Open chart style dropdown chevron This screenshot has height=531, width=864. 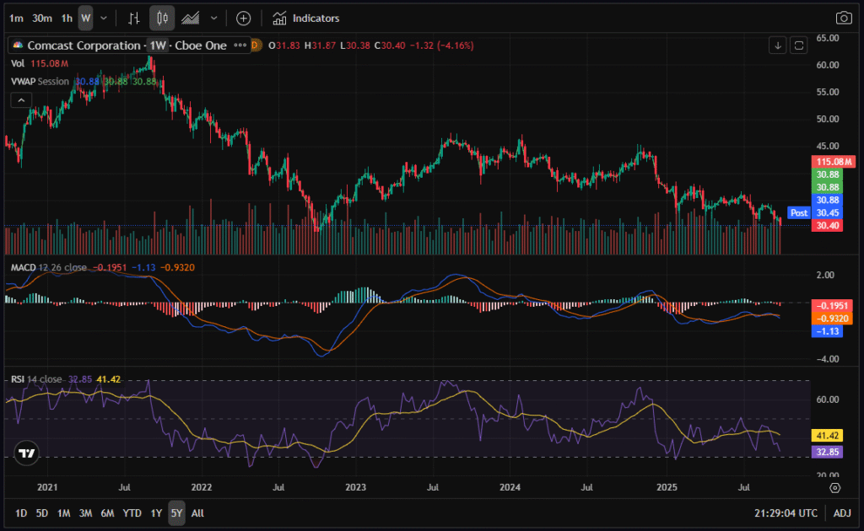pos(213,18)
